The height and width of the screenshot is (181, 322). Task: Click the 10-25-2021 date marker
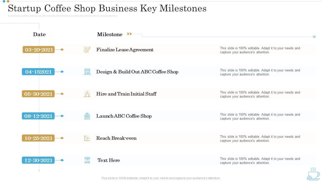[38, 138]
